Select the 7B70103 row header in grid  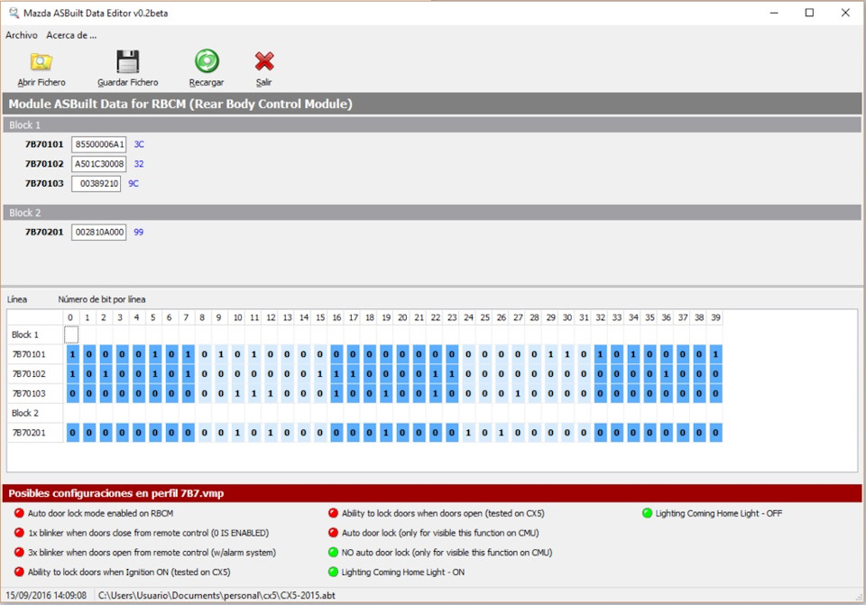coord(35,394)
